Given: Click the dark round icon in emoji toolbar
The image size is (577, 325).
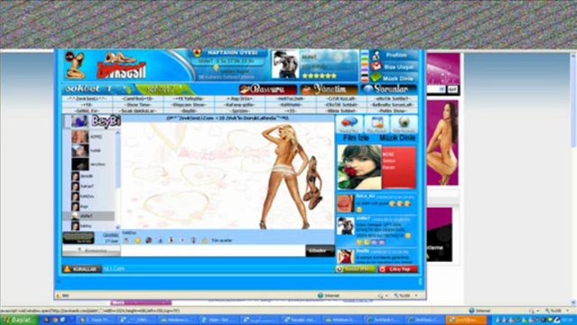Looking at the screenshot, I should pyautogui.click(x=149, y=240).
